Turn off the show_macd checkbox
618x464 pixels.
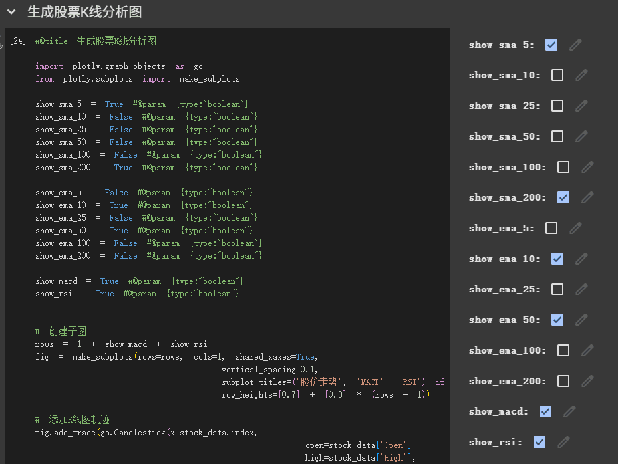click(x=545, y=411)
